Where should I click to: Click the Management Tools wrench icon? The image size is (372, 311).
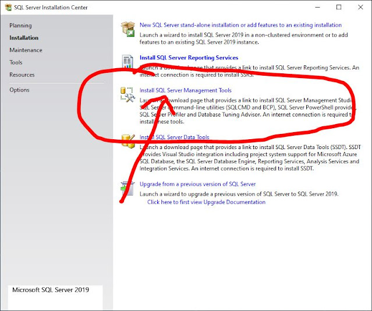(128, 95)
